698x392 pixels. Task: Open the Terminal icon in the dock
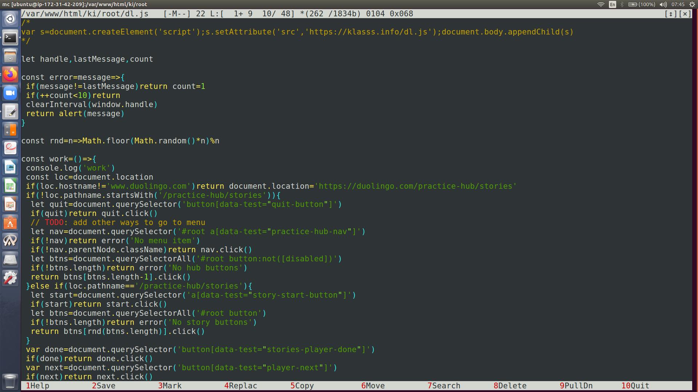(x=10, y=37)
